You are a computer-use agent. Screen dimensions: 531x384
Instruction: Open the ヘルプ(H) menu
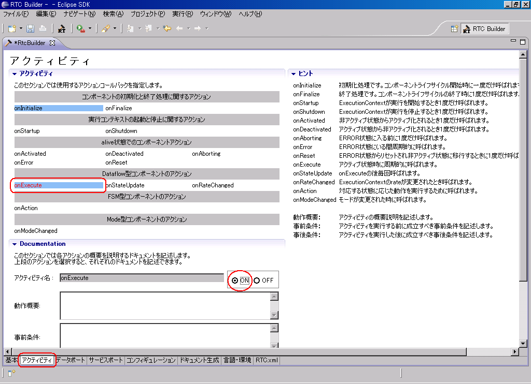[x=250, y=14]
